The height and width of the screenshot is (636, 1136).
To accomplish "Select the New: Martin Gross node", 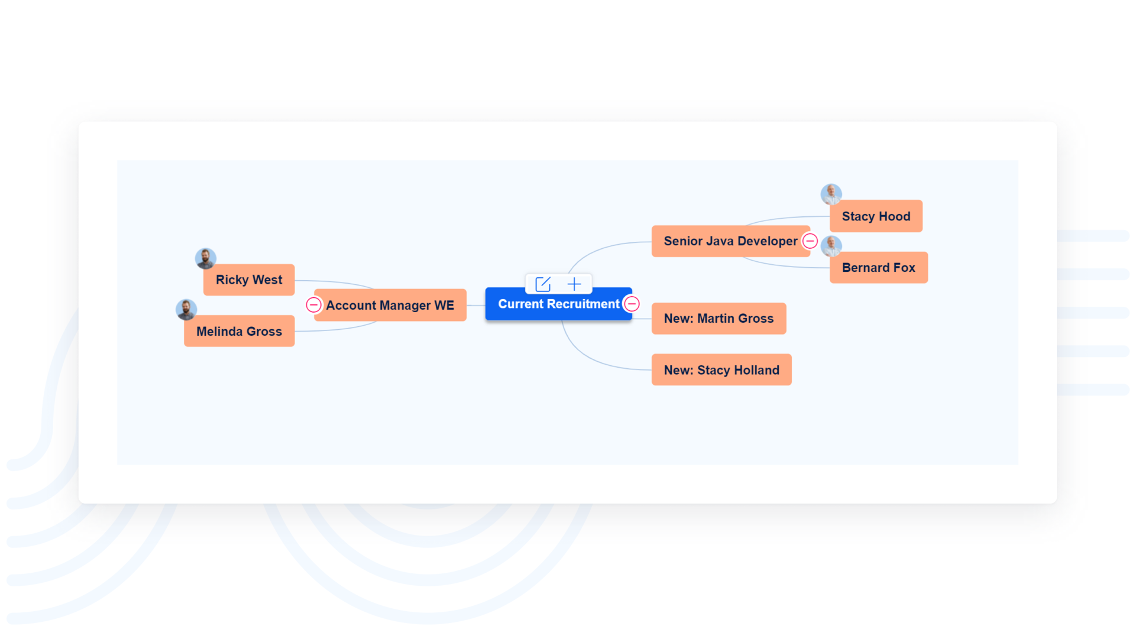I will pos(719,319).
